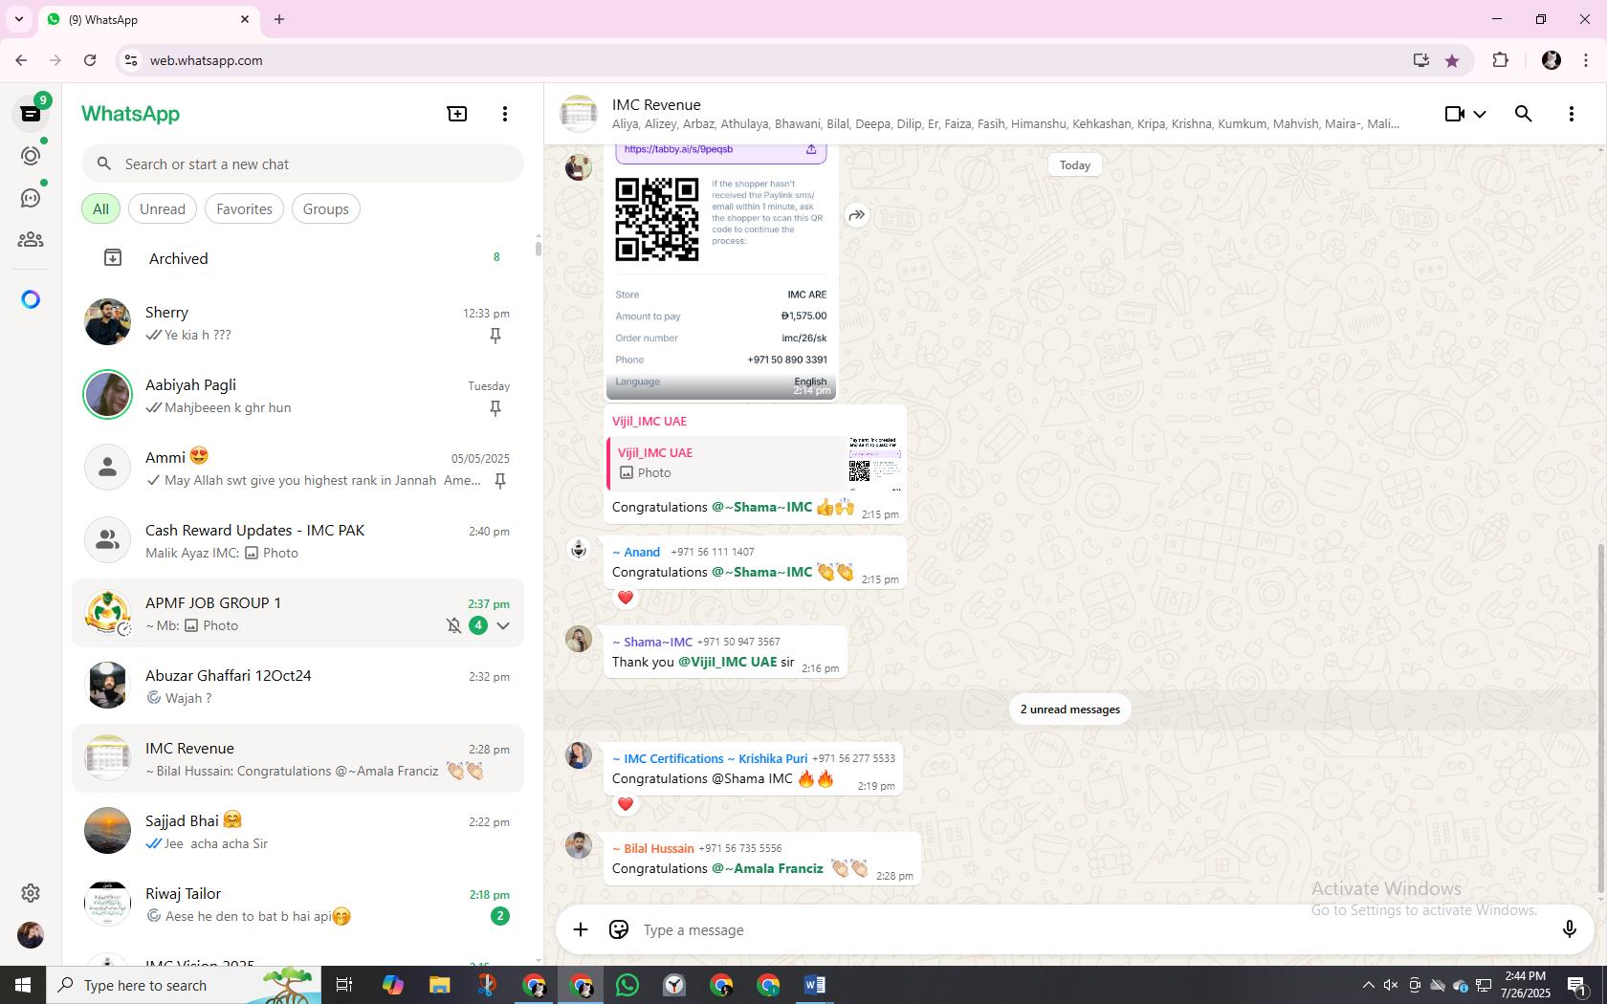This screenshot has height=1004, width=1607.
Task: Open the Chats icon with 9 badge
Action: tap(31, 113)
